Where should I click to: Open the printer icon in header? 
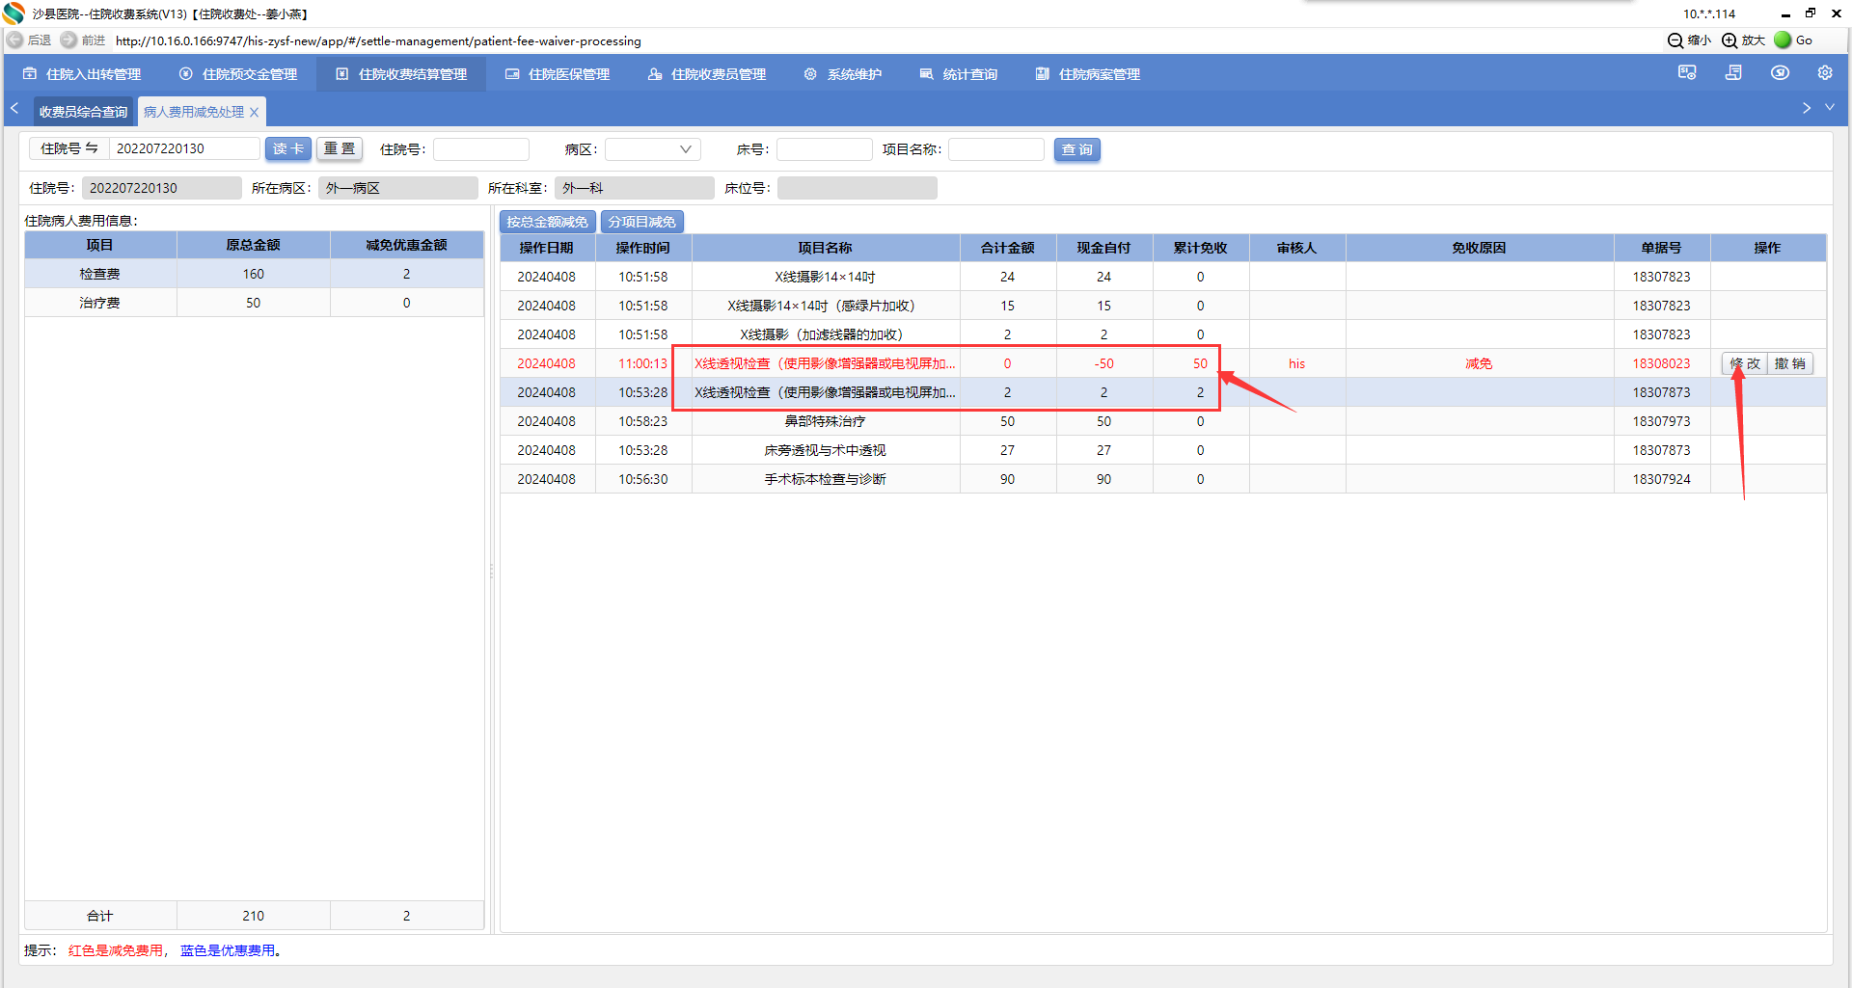coord(1733,73)
